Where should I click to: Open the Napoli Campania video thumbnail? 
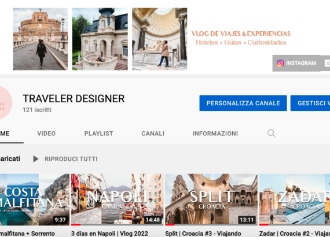tap(117, 199)
